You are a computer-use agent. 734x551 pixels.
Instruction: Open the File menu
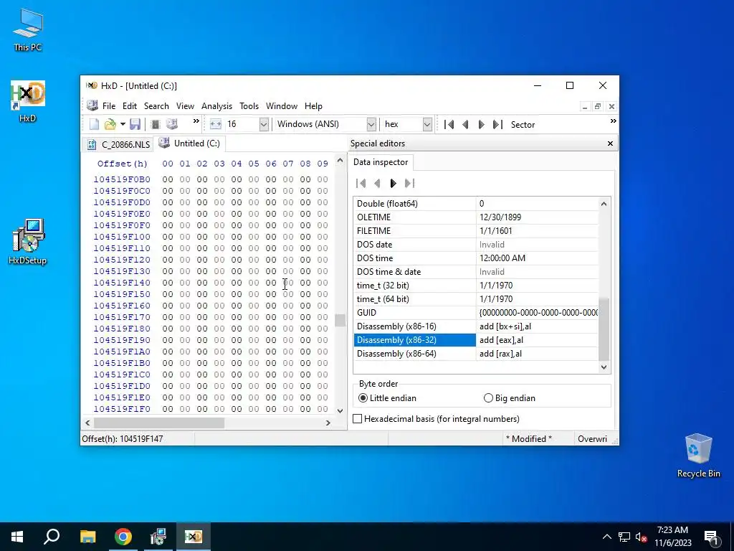109,106
